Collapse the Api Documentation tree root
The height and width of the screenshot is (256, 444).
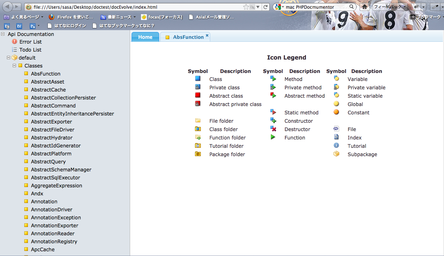click(x=3, y=34)
